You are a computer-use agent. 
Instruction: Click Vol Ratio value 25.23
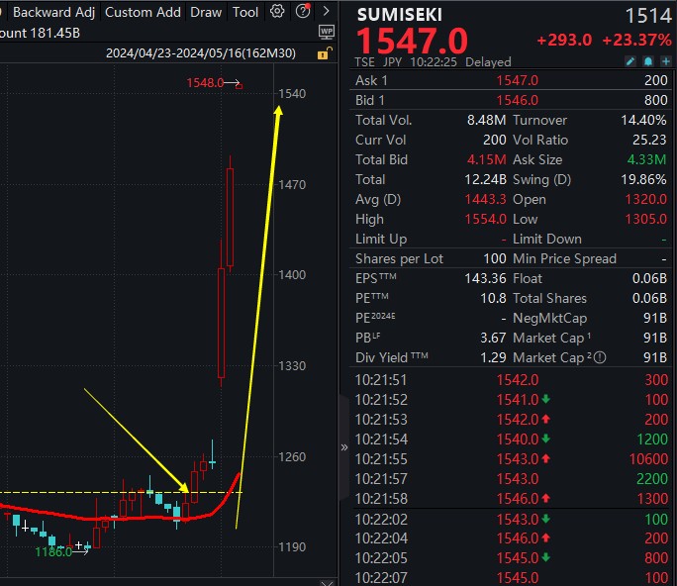point(649,140)
